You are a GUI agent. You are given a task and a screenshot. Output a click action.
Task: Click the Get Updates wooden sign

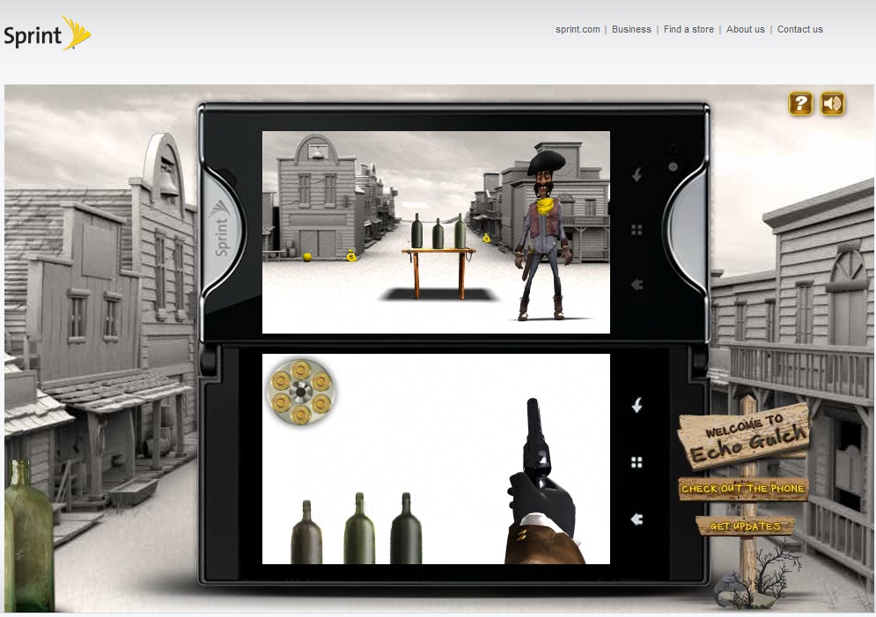(x=745, y=526)
